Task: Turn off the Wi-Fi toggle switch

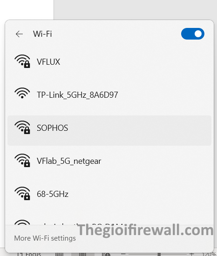Action: click(x=193, y=34)
